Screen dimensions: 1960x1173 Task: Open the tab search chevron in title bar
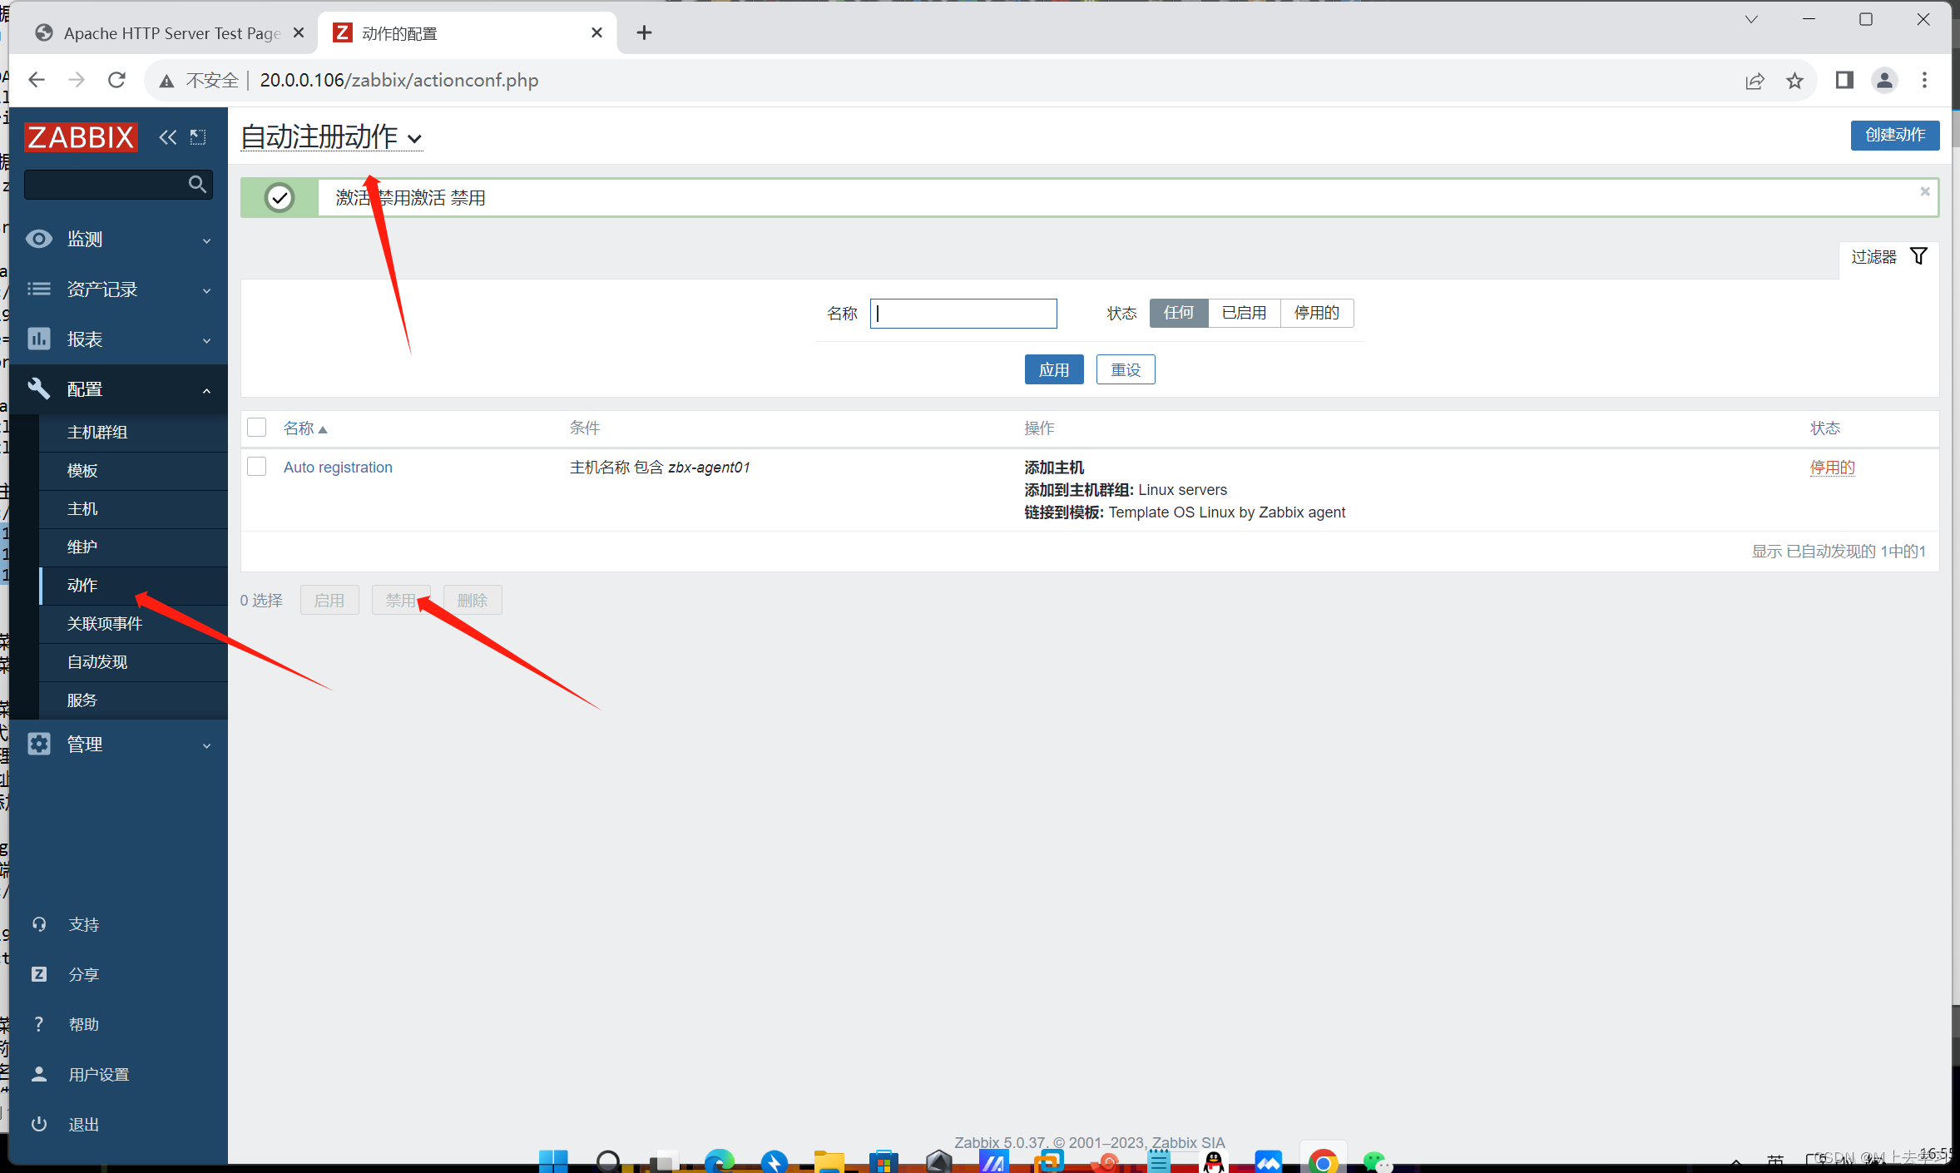click(1751, 19)
